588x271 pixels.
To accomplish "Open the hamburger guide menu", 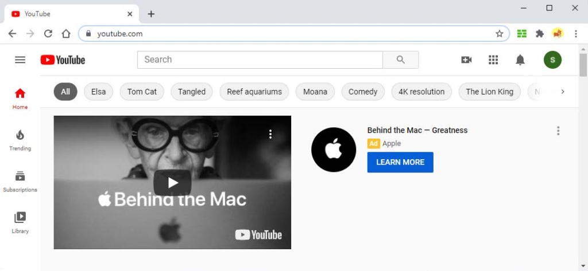I will [x=20, y=60].
